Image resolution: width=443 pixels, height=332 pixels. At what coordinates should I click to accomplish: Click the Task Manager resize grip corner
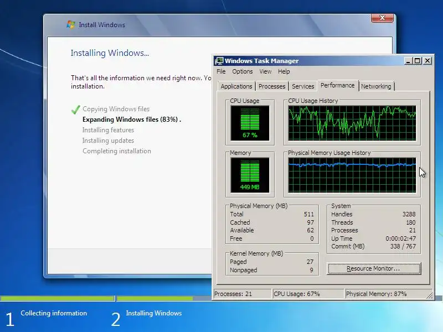tap(429, 295)
